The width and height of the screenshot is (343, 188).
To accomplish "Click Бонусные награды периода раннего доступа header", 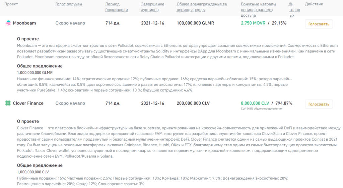I will tap(258, 10).
